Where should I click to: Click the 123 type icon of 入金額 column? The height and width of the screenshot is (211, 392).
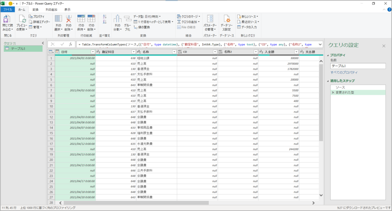point(261,52)
